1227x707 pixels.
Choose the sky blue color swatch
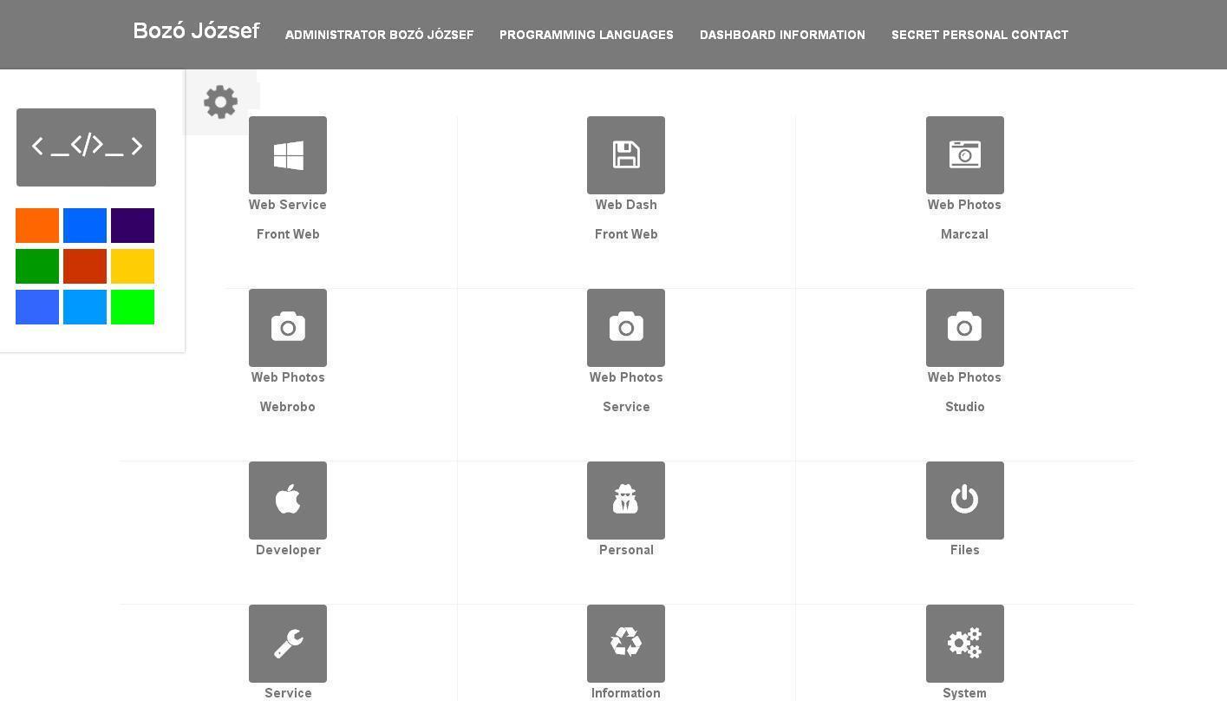point(85,307)
